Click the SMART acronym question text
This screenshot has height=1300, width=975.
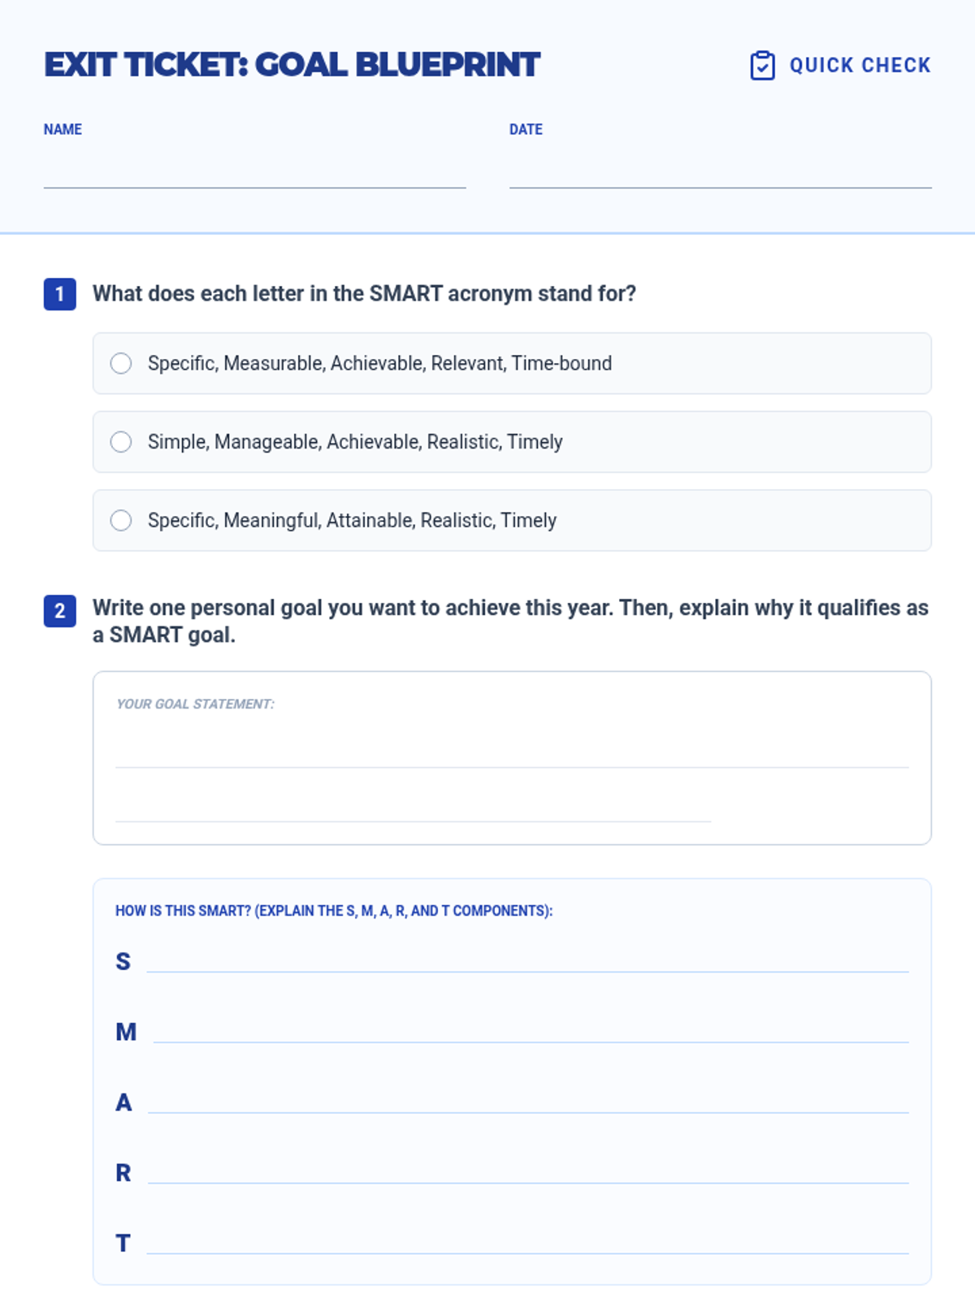364,293
